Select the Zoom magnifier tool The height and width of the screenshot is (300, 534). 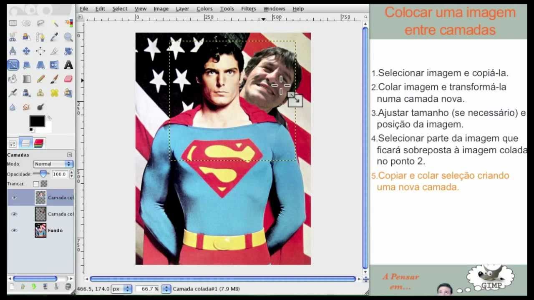(x=68, y=37)
